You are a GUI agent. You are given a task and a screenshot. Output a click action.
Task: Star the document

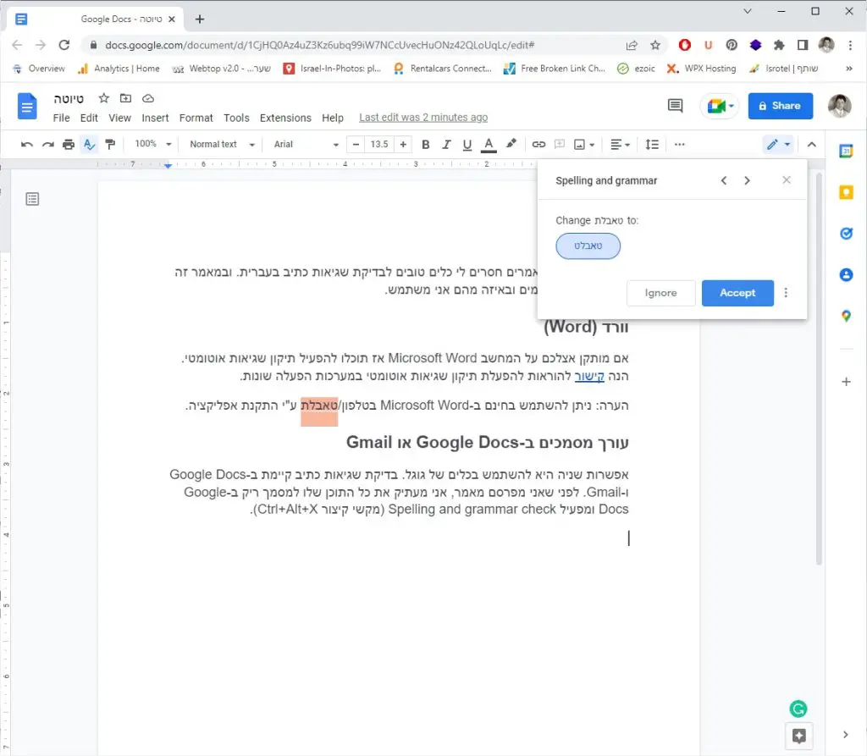(x=103, y=98)
